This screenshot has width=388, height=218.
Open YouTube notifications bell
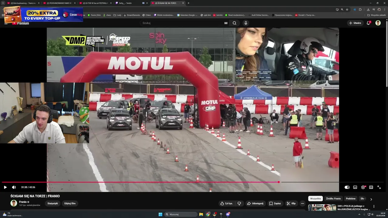point(369,23)
